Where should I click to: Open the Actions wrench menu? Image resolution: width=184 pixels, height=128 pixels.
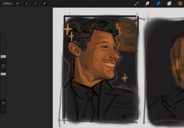point(17,3)
